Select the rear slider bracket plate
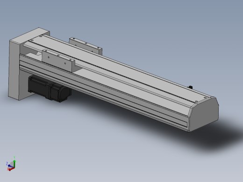 [x=86, y=46]
